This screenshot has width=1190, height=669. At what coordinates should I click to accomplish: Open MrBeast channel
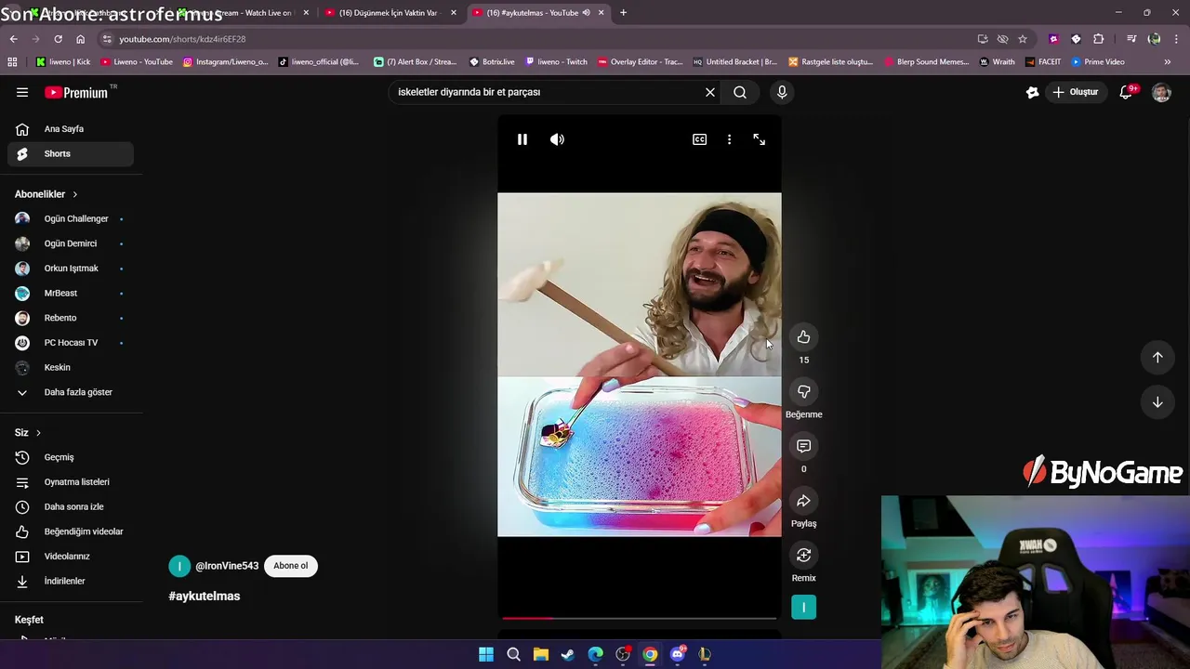tap(71, 293)
